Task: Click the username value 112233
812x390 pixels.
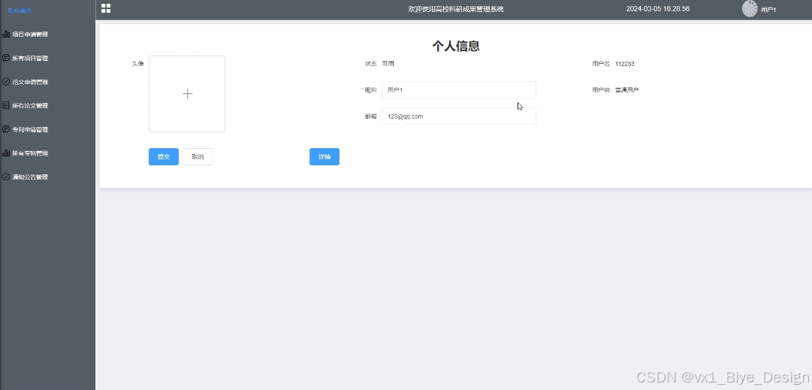Action: (625, 64)
